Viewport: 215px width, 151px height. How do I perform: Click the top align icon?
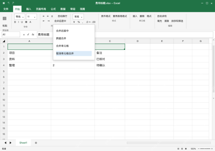tap(44, 16)
